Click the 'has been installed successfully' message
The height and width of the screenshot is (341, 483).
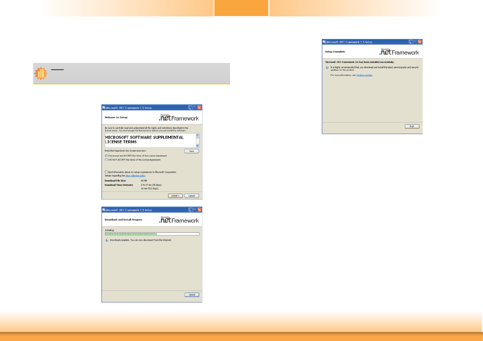[360, 62]
